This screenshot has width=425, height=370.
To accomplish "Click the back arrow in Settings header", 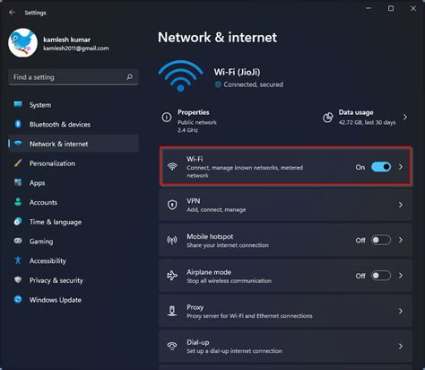I will point(12,13).
